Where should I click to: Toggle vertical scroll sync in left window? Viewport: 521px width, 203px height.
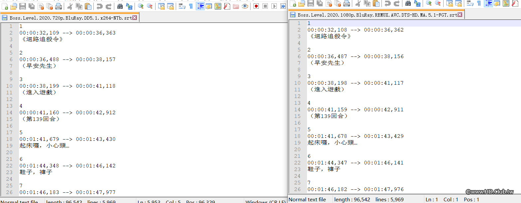click(x=161, y=6)
